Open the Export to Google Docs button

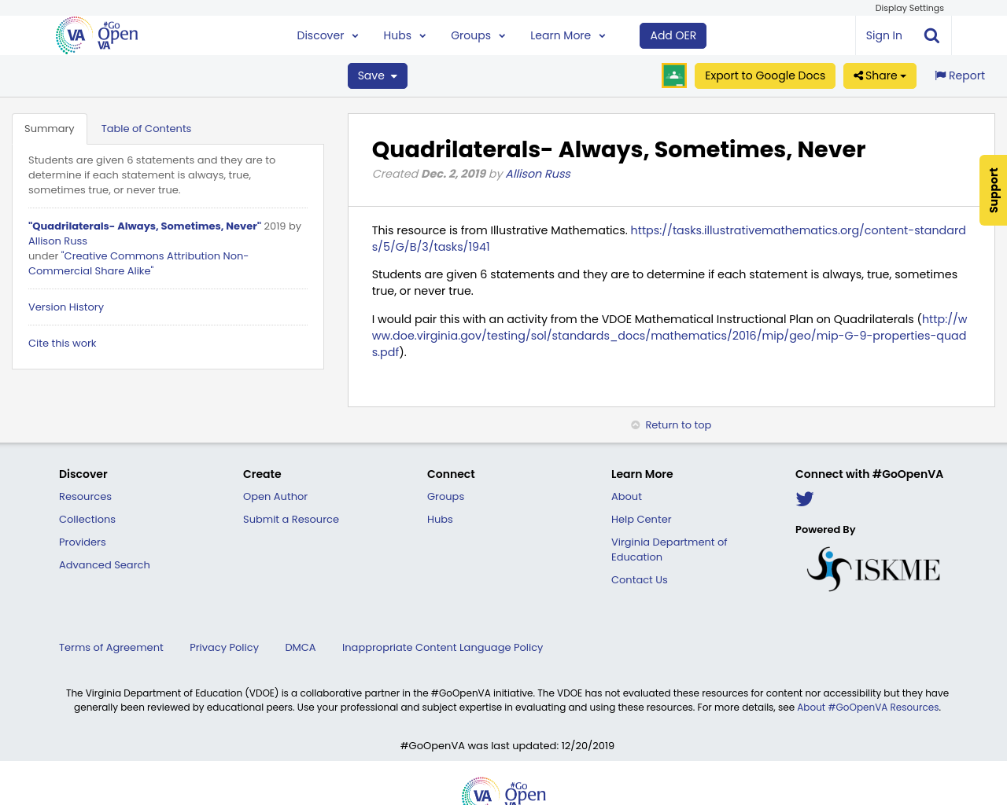pyautogui.click(x=765, y=75)
